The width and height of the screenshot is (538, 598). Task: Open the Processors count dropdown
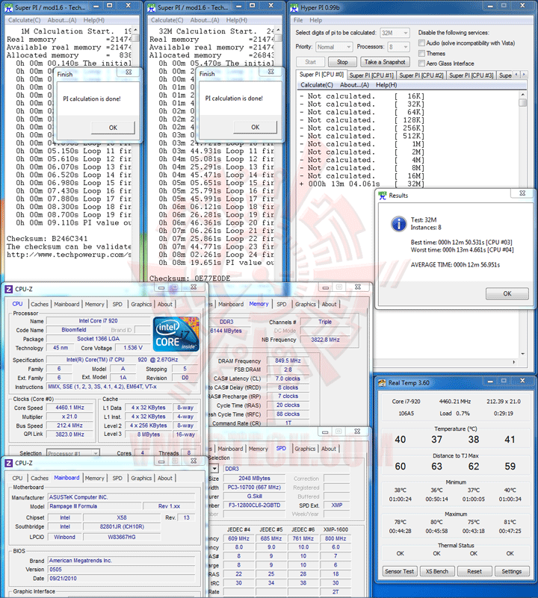tap(398, 47)
